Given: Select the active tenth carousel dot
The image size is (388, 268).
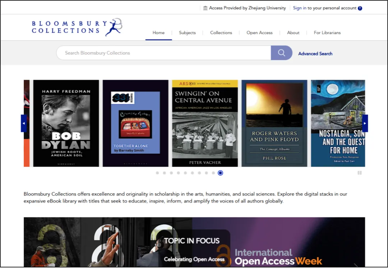Looking at the screenshot, I should pyautogui.click(x=220, y=173).
